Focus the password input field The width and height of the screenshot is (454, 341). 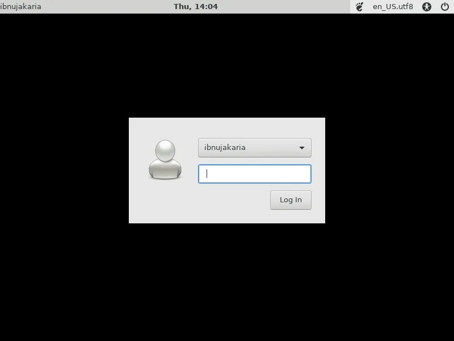point(255,174)
